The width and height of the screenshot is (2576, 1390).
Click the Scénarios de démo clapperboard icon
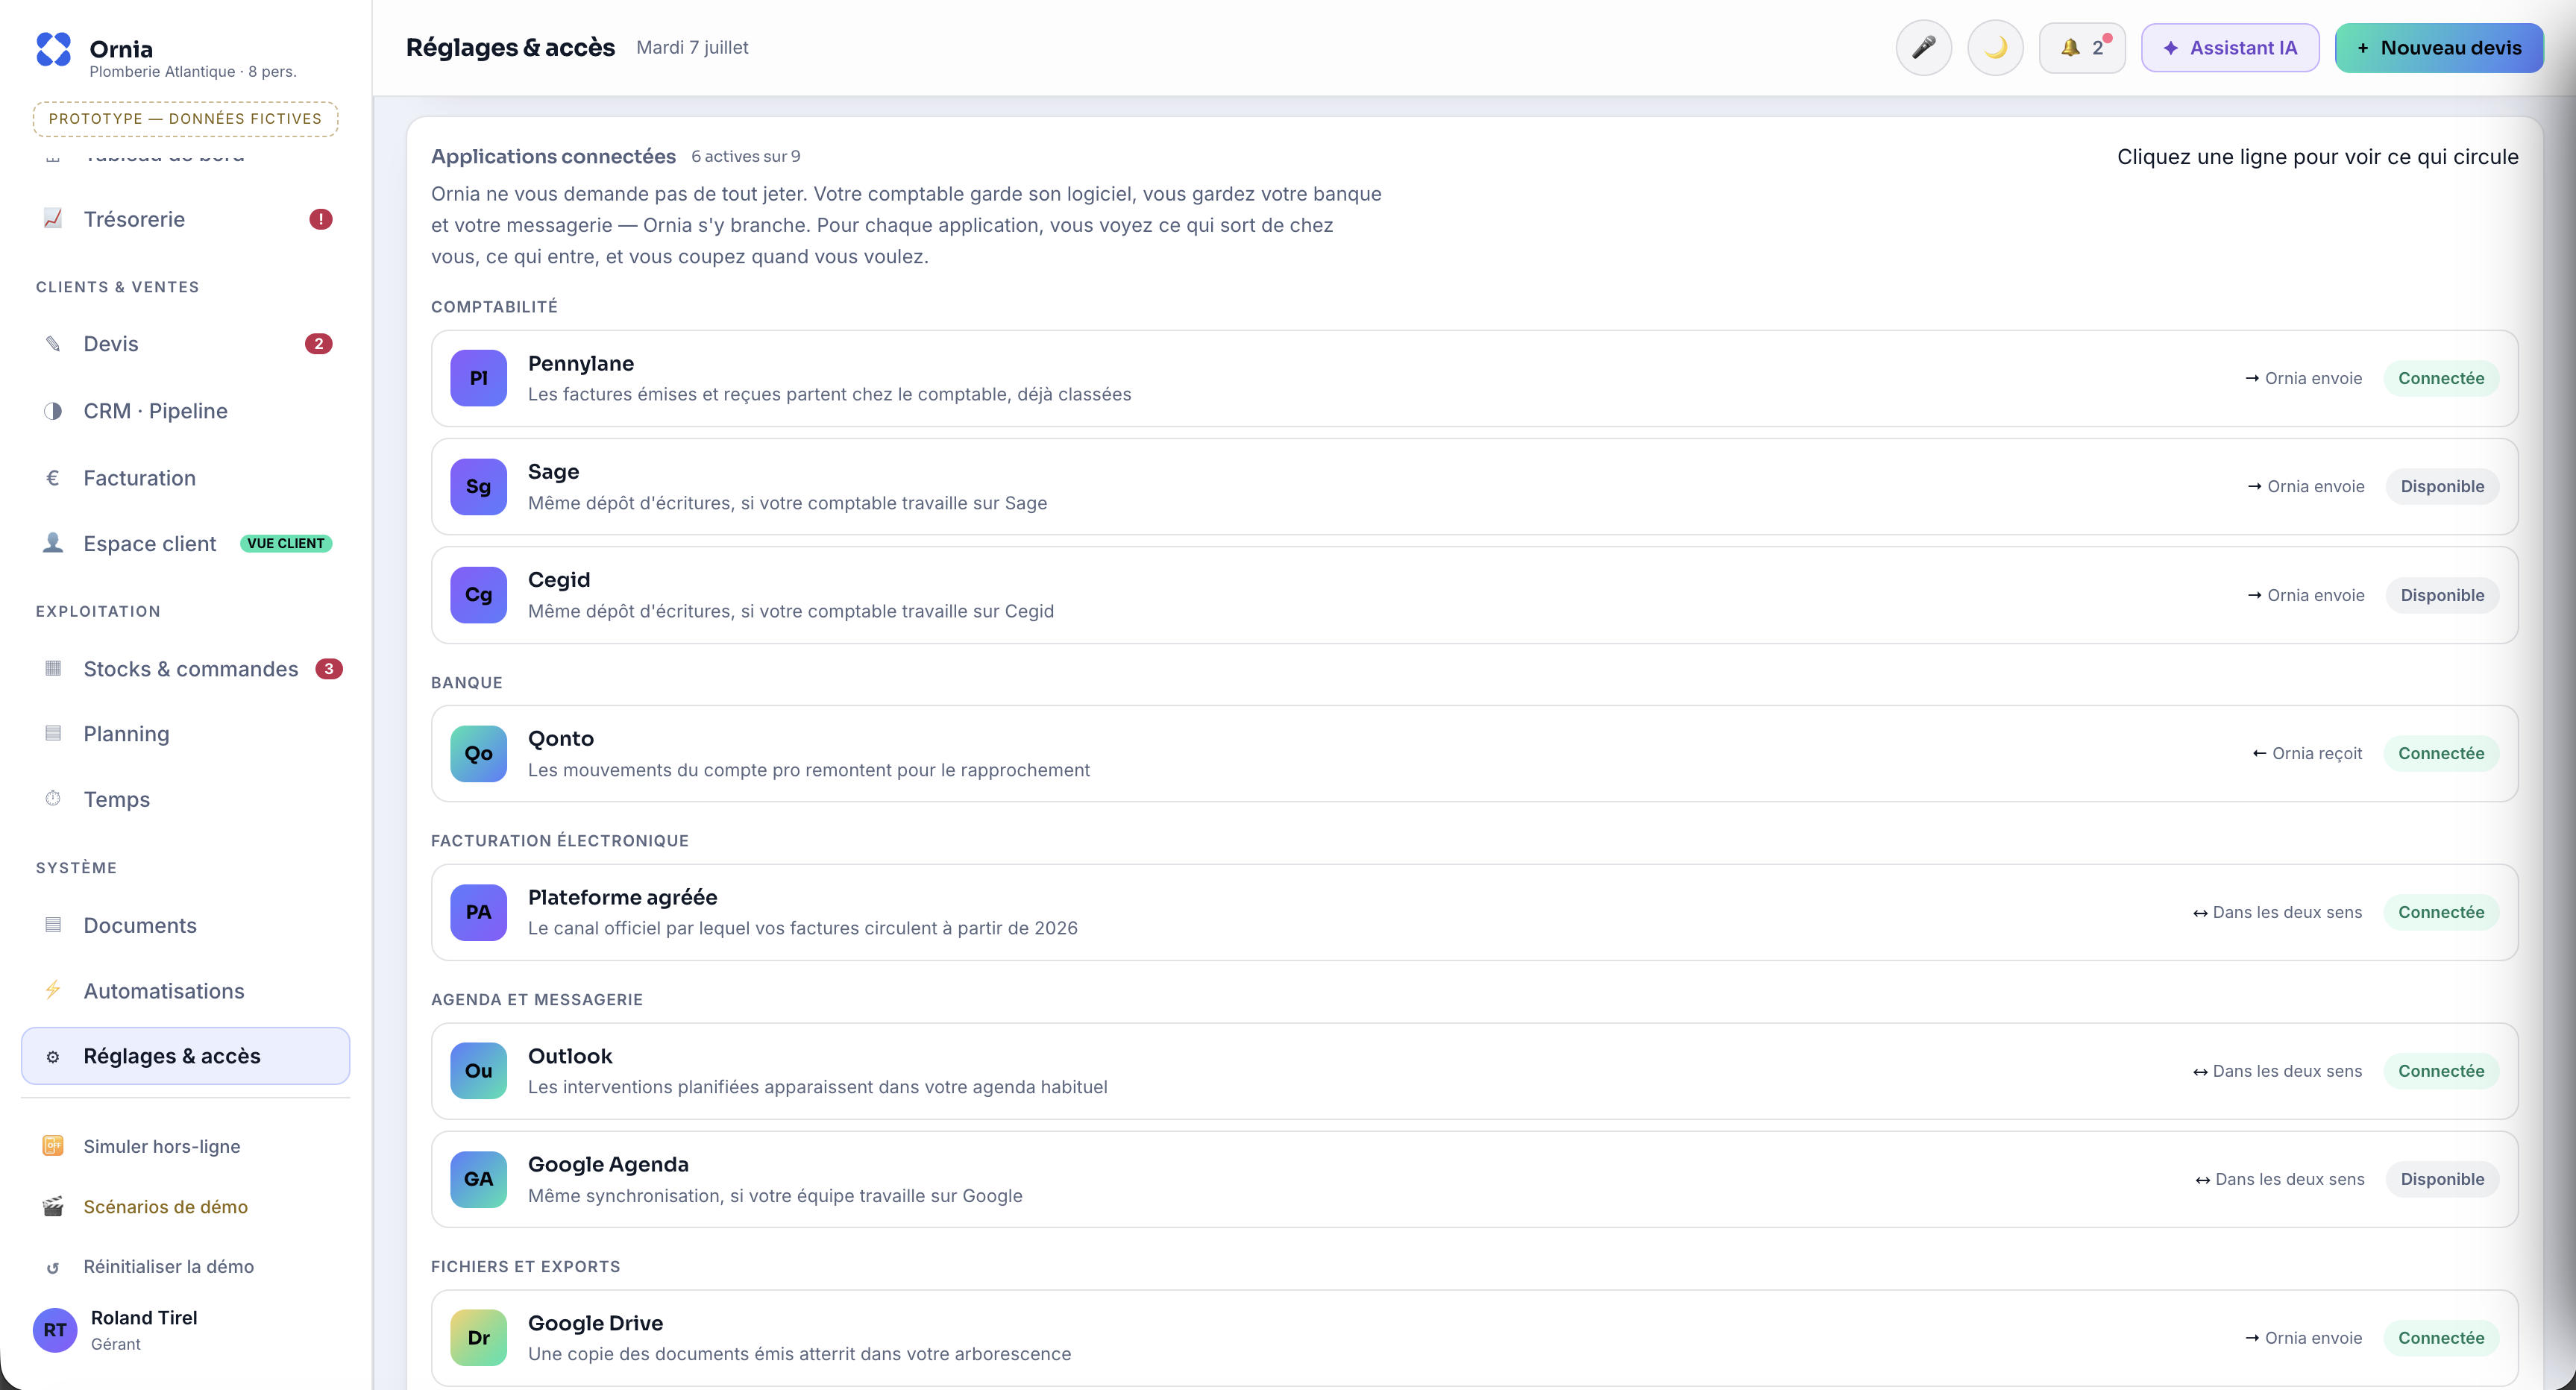tap(53, 1206)
